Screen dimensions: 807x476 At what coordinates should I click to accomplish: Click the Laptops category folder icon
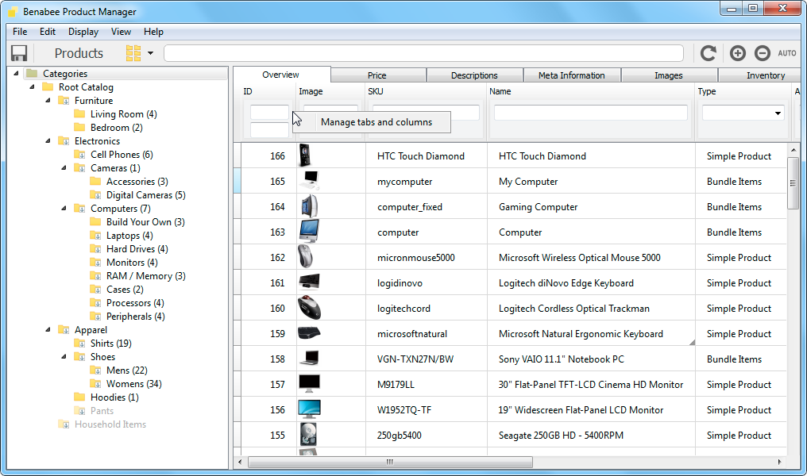coord(95,236)
